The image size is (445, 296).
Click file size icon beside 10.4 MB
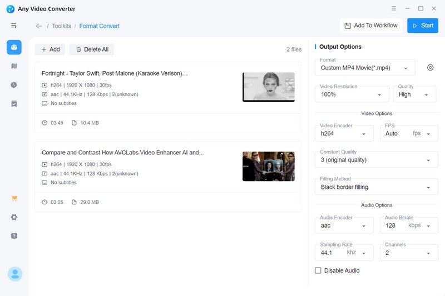click(74, 123)
